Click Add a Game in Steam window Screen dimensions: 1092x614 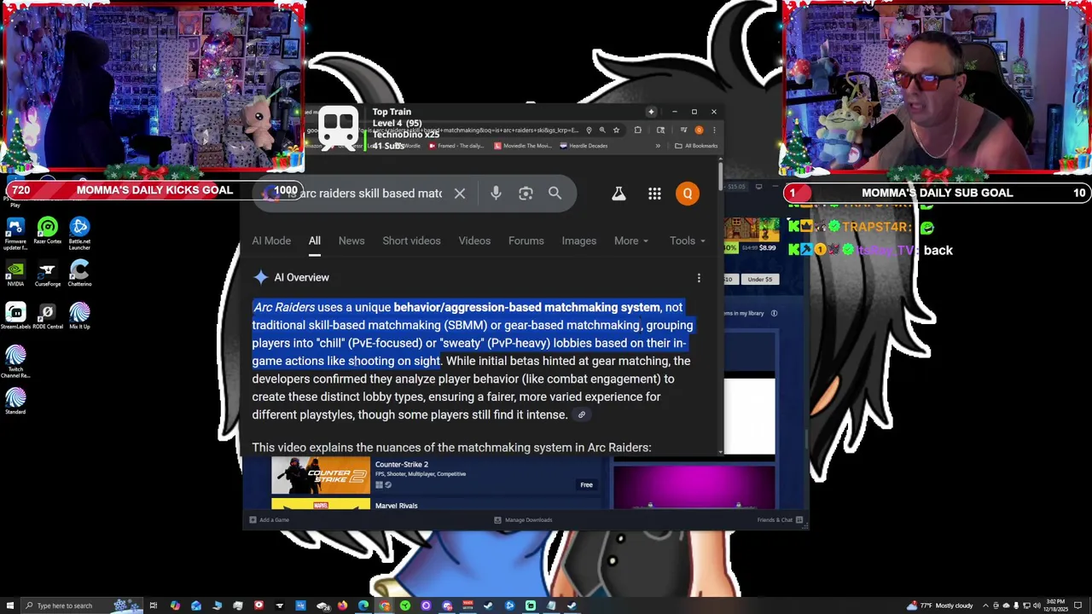[270, 519]
